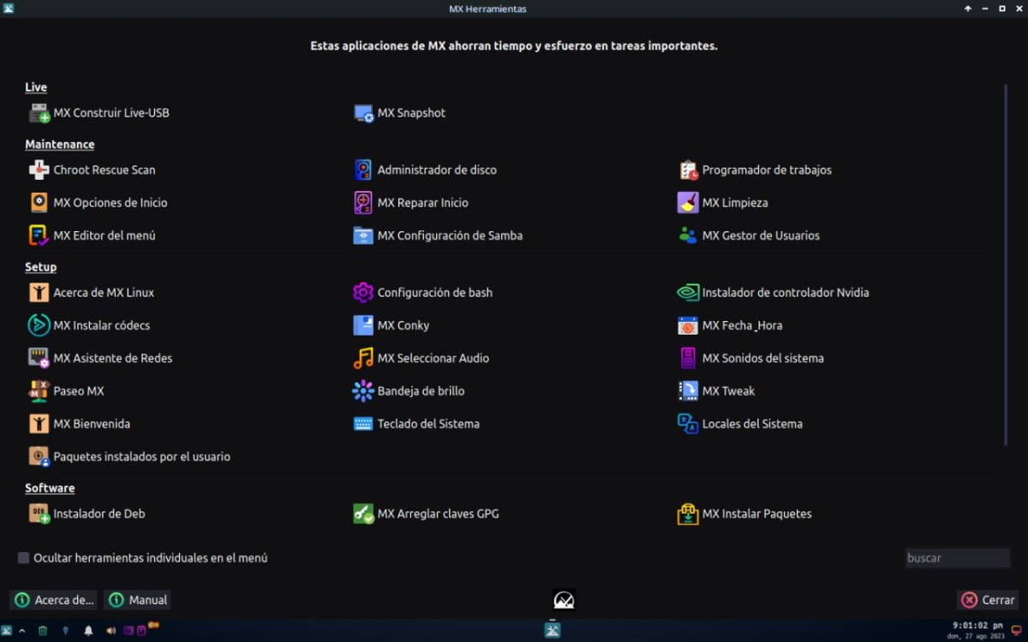Open MX Seleccionar Audio music icon
The height and width of the screenshot is (642, 1028).
[x=363, y=359]
